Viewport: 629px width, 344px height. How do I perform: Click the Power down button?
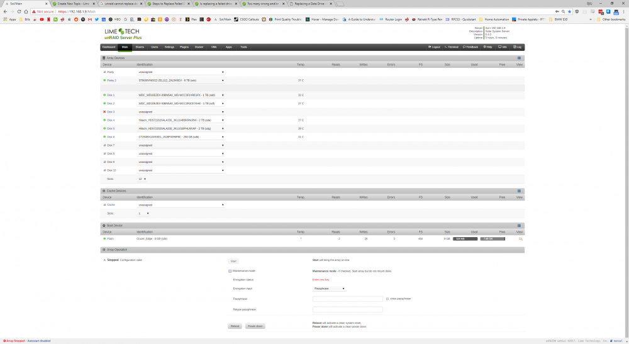(x=255, y=326)
